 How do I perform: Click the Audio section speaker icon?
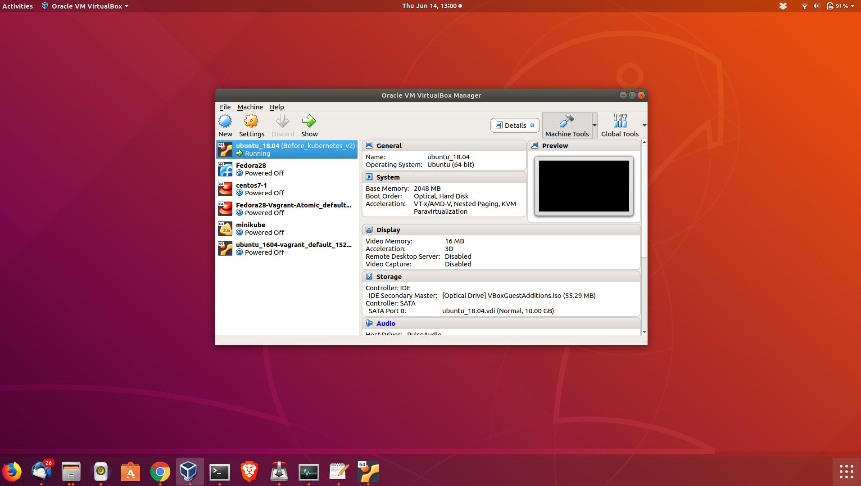pos(369,323)
